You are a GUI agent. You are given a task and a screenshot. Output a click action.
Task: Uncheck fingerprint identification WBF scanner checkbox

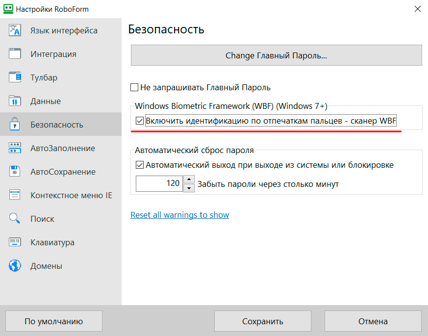140,121
